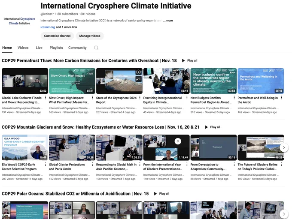
Task: Open Global Glacier Projections video thumbnail
Action: (x=72, y=147)
